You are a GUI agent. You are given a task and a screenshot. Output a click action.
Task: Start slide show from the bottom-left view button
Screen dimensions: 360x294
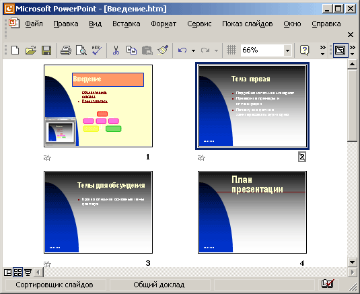coord(28,272)
